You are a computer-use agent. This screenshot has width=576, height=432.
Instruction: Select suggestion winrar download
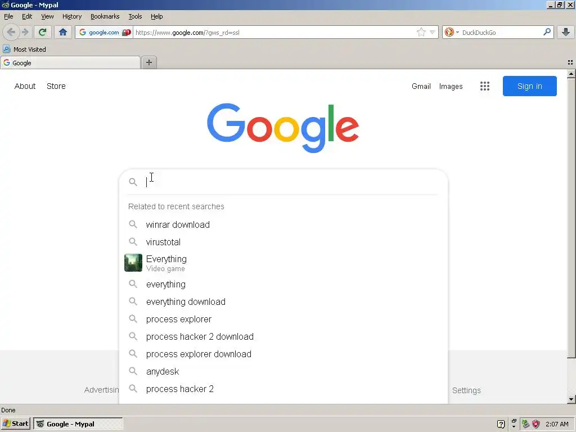click(x=178, y=224)
